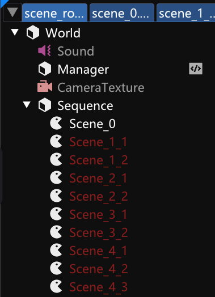Screen dimensions: 215x297
Task: Select the Scene_4_1 item
Action: (98, 251)
